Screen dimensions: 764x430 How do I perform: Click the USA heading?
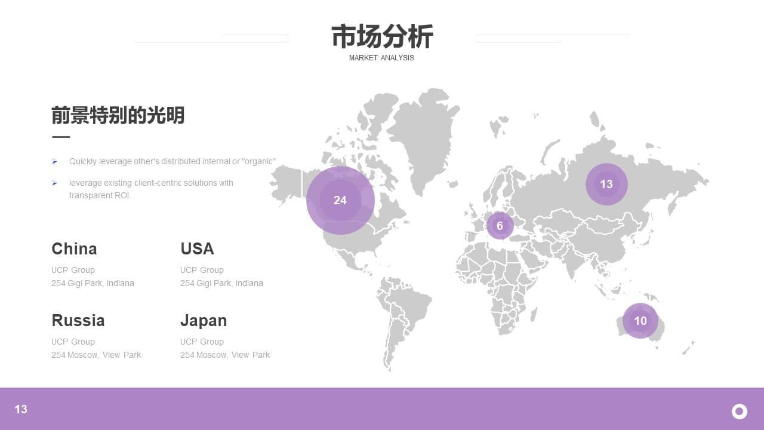tap(197, 248)
